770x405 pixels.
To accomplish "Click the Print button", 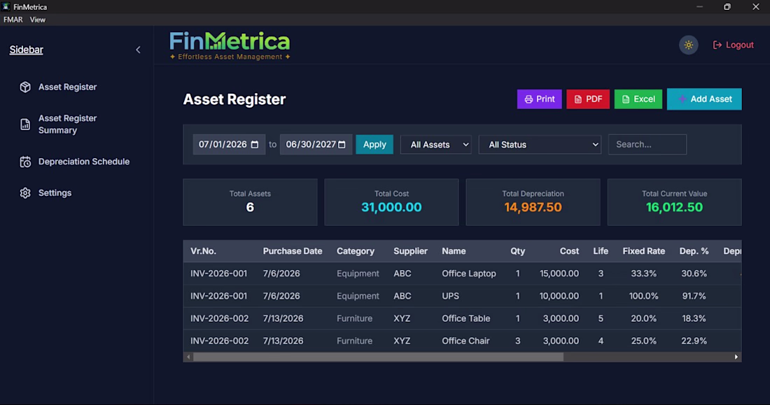I will pos(539,99).
